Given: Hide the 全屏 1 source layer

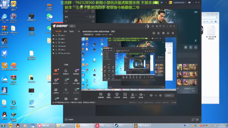Looking at the screenshot, I should 53,39.
